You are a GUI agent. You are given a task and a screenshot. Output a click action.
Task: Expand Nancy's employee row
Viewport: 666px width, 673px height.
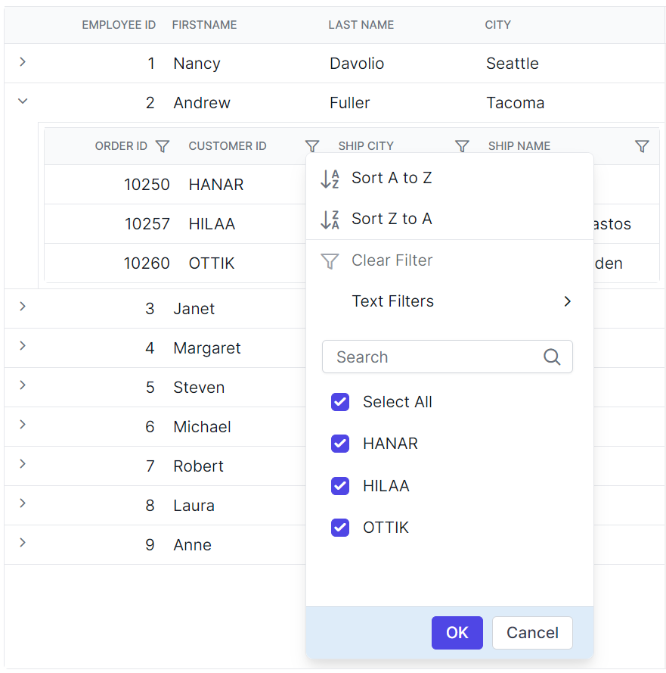click(x=23, y=62)
